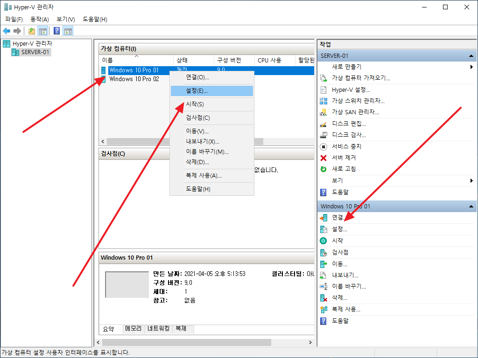Click the VM 설정 icon in actions pane
The height and width of the screenshot is (358, 478).
pos(323,229)
